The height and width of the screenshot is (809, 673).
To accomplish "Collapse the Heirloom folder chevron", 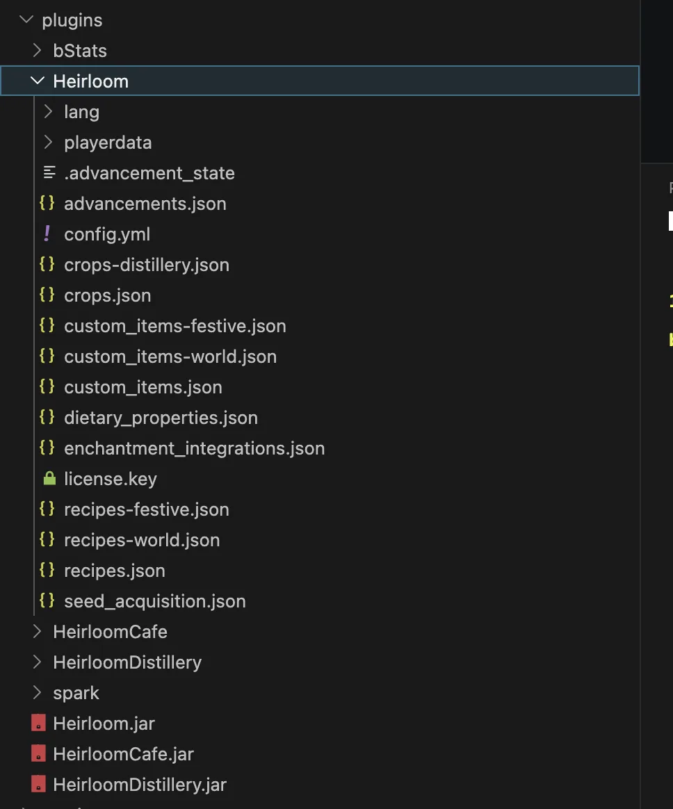I will click(x=37, y=81).
